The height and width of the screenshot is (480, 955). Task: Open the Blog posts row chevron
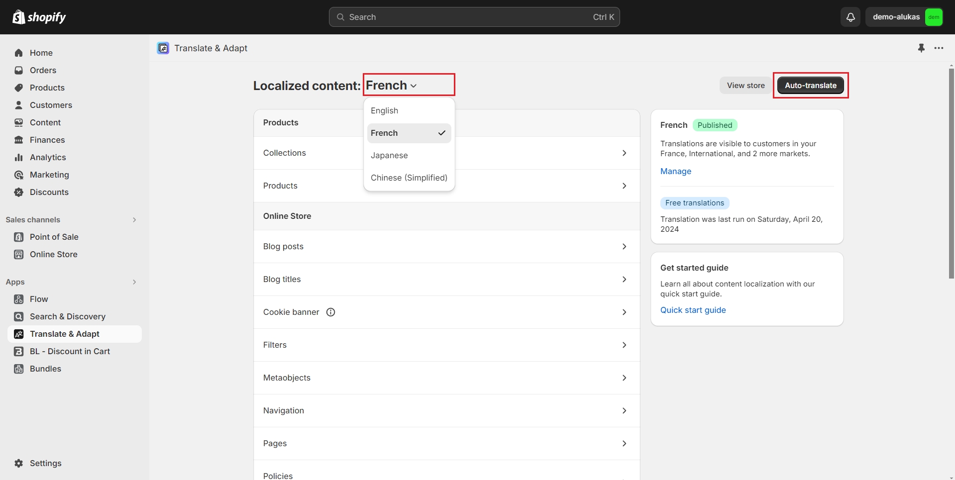click(x=624, y=246)
